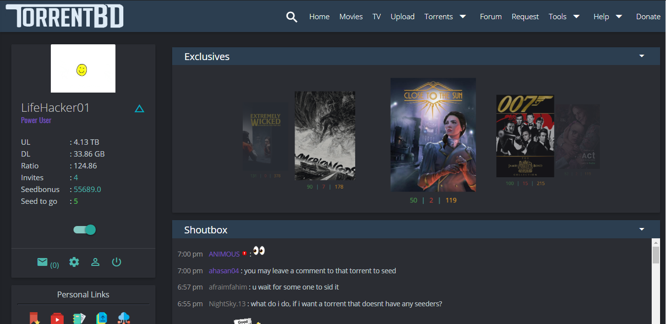
Task: Open the Donate page
Action: pyautogui.click(x=648, y=16)
